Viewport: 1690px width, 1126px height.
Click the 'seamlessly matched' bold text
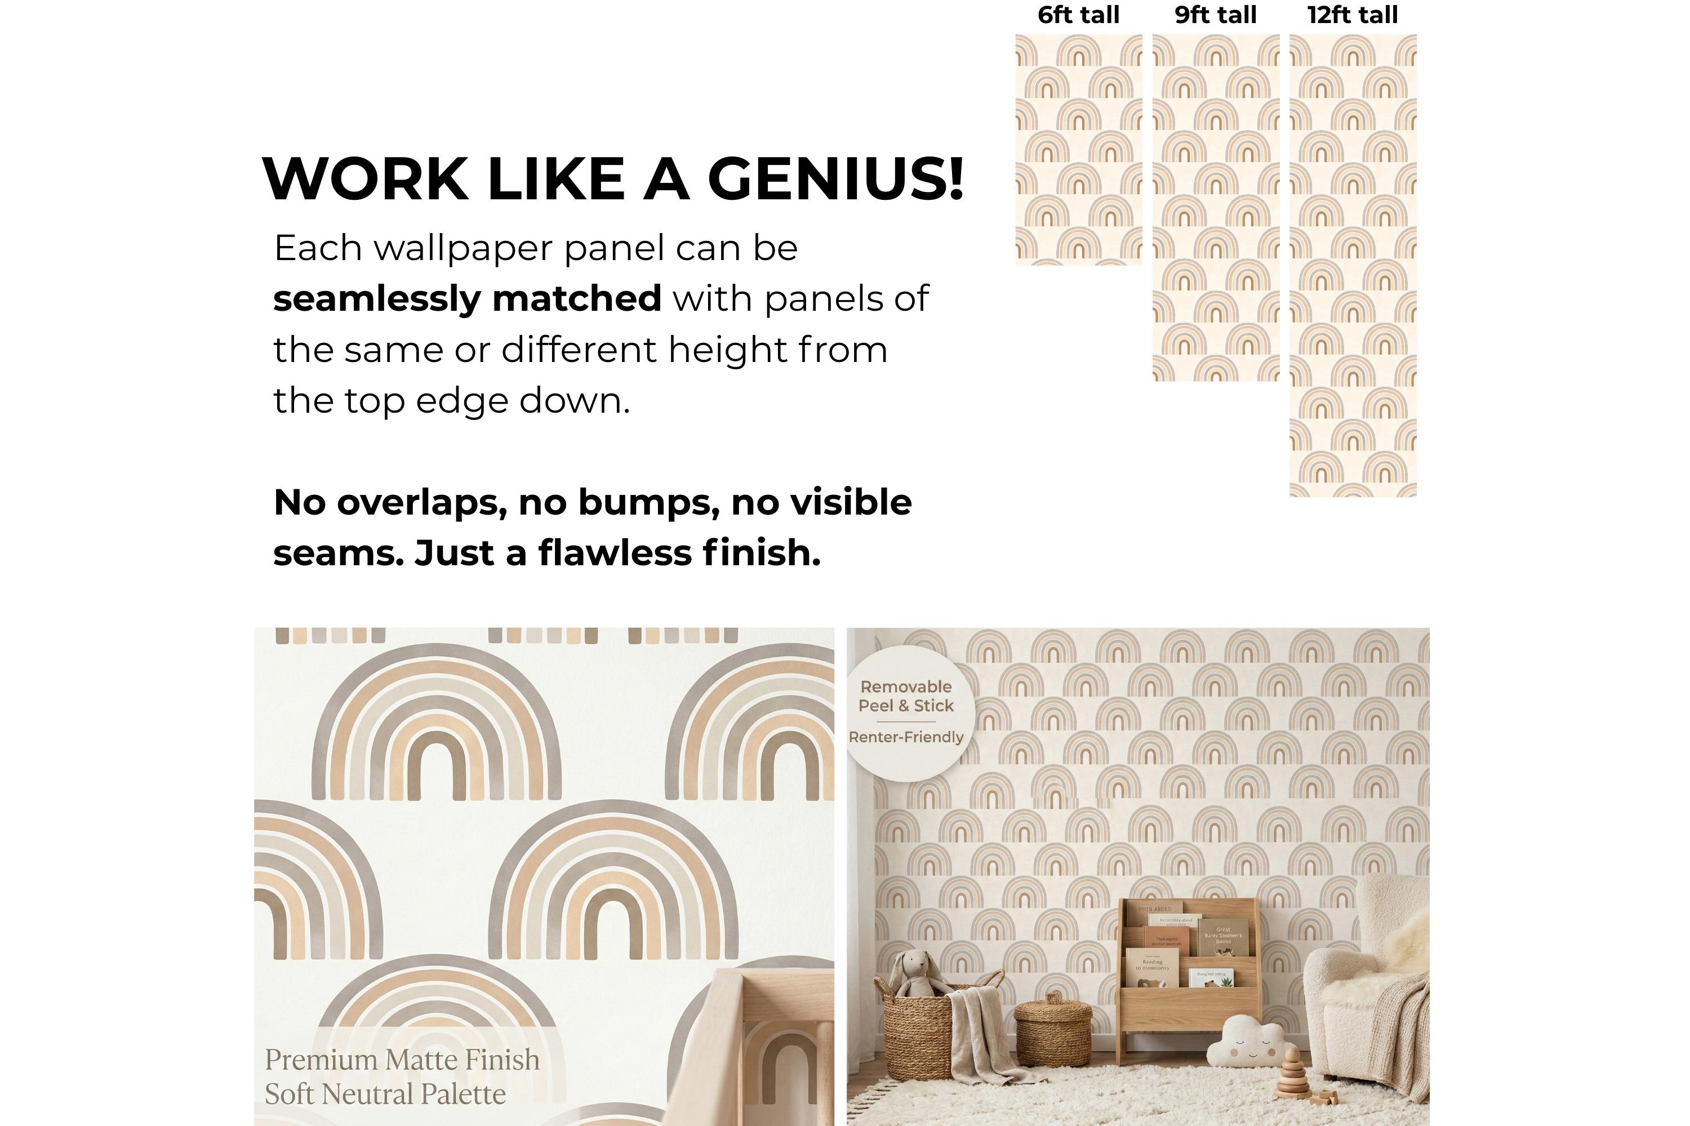[x=467, y=299]
